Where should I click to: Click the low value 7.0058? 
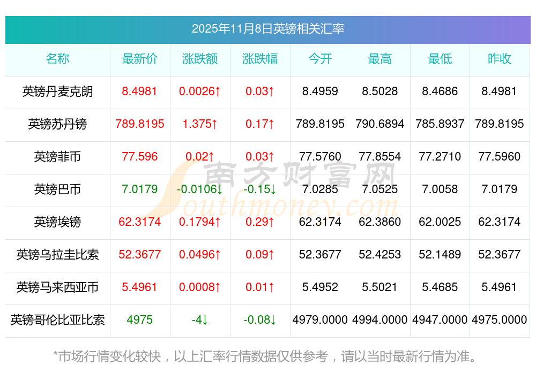(440, 189)
